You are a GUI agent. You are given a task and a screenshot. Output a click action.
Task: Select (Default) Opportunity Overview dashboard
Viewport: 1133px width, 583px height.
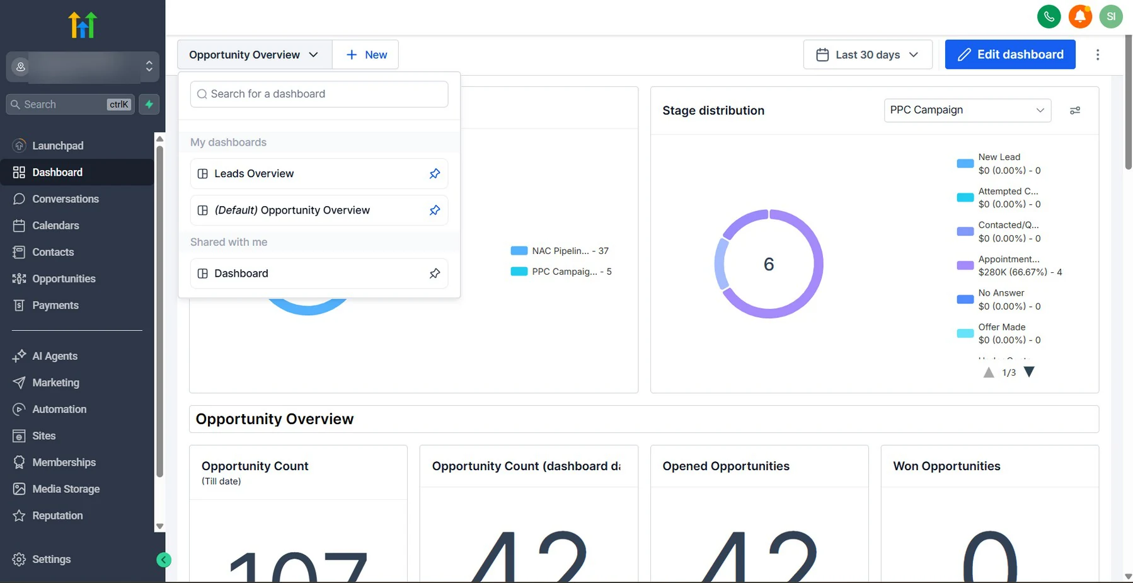tap(319, 210)
